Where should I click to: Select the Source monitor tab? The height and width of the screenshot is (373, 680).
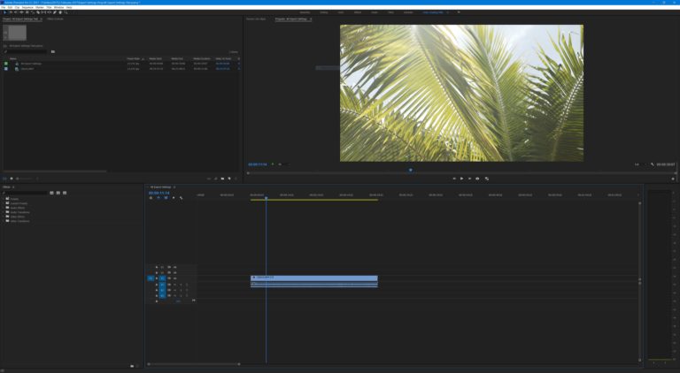[256, 19]
